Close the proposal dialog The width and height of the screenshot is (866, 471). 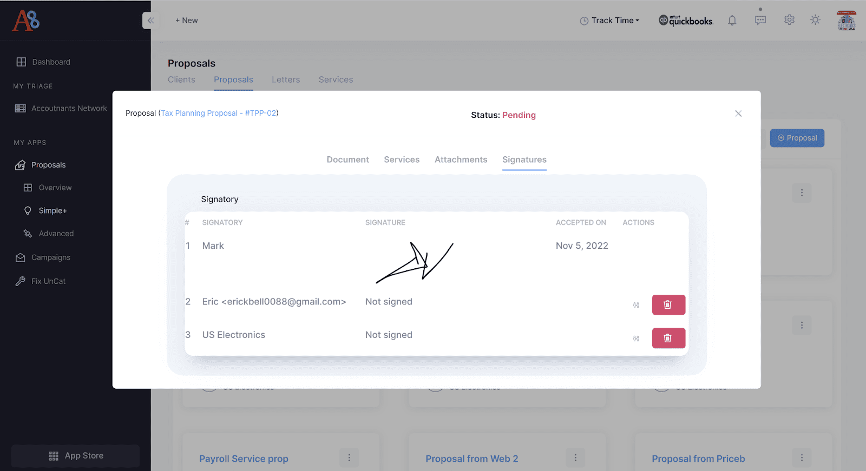tap(738, 114)
